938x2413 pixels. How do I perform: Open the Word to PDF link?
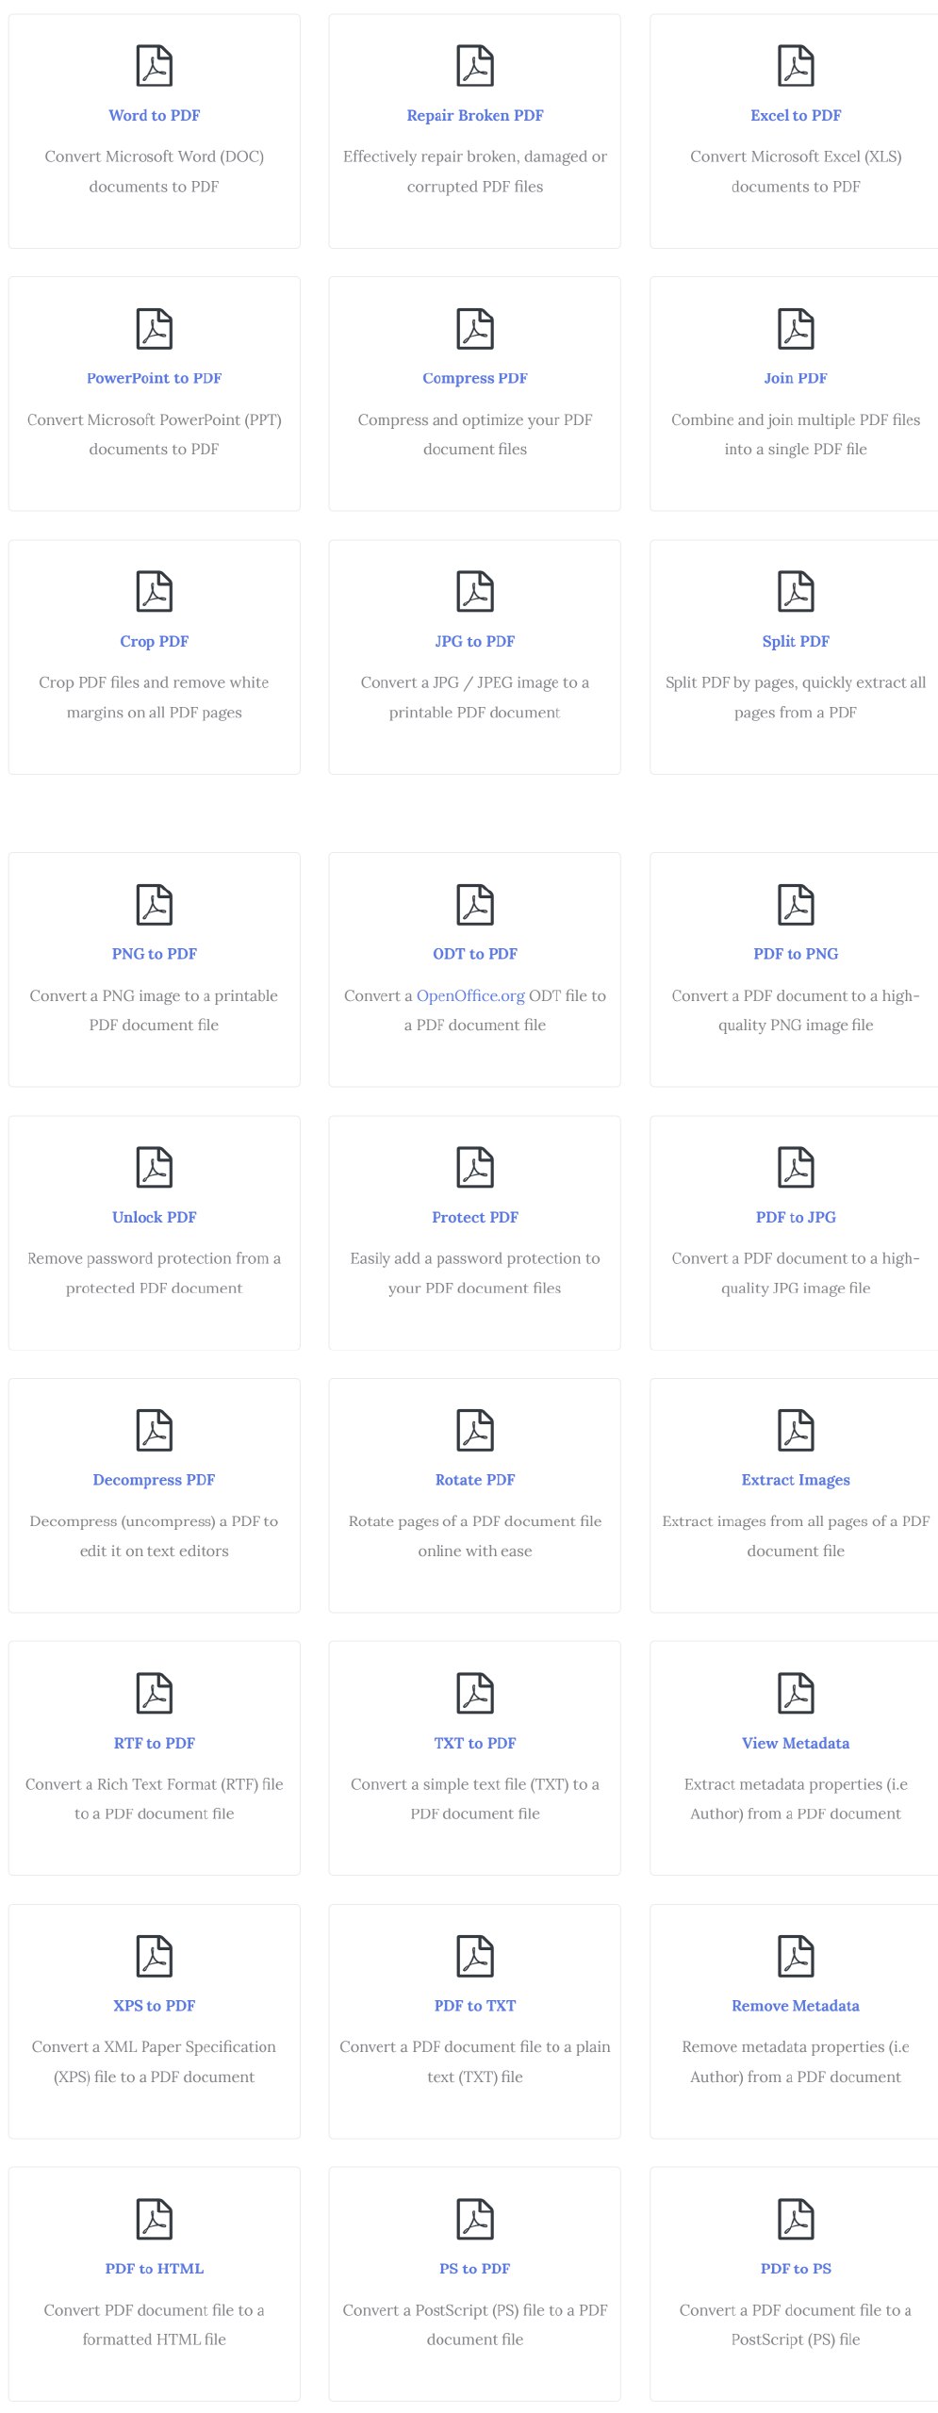(155, 115)
